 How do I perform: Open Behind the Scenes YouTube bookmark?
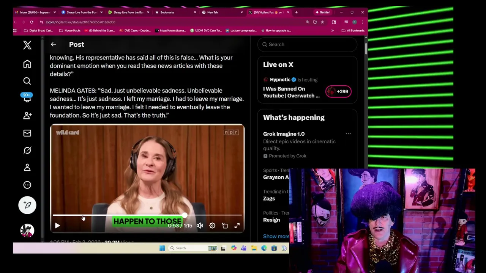(99, 30)
